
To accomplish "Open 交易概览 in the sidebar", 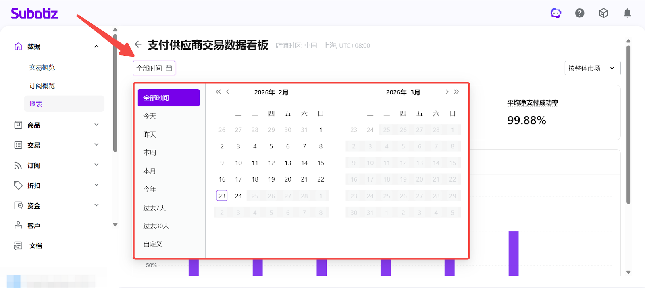I will [x=42, y=67].
